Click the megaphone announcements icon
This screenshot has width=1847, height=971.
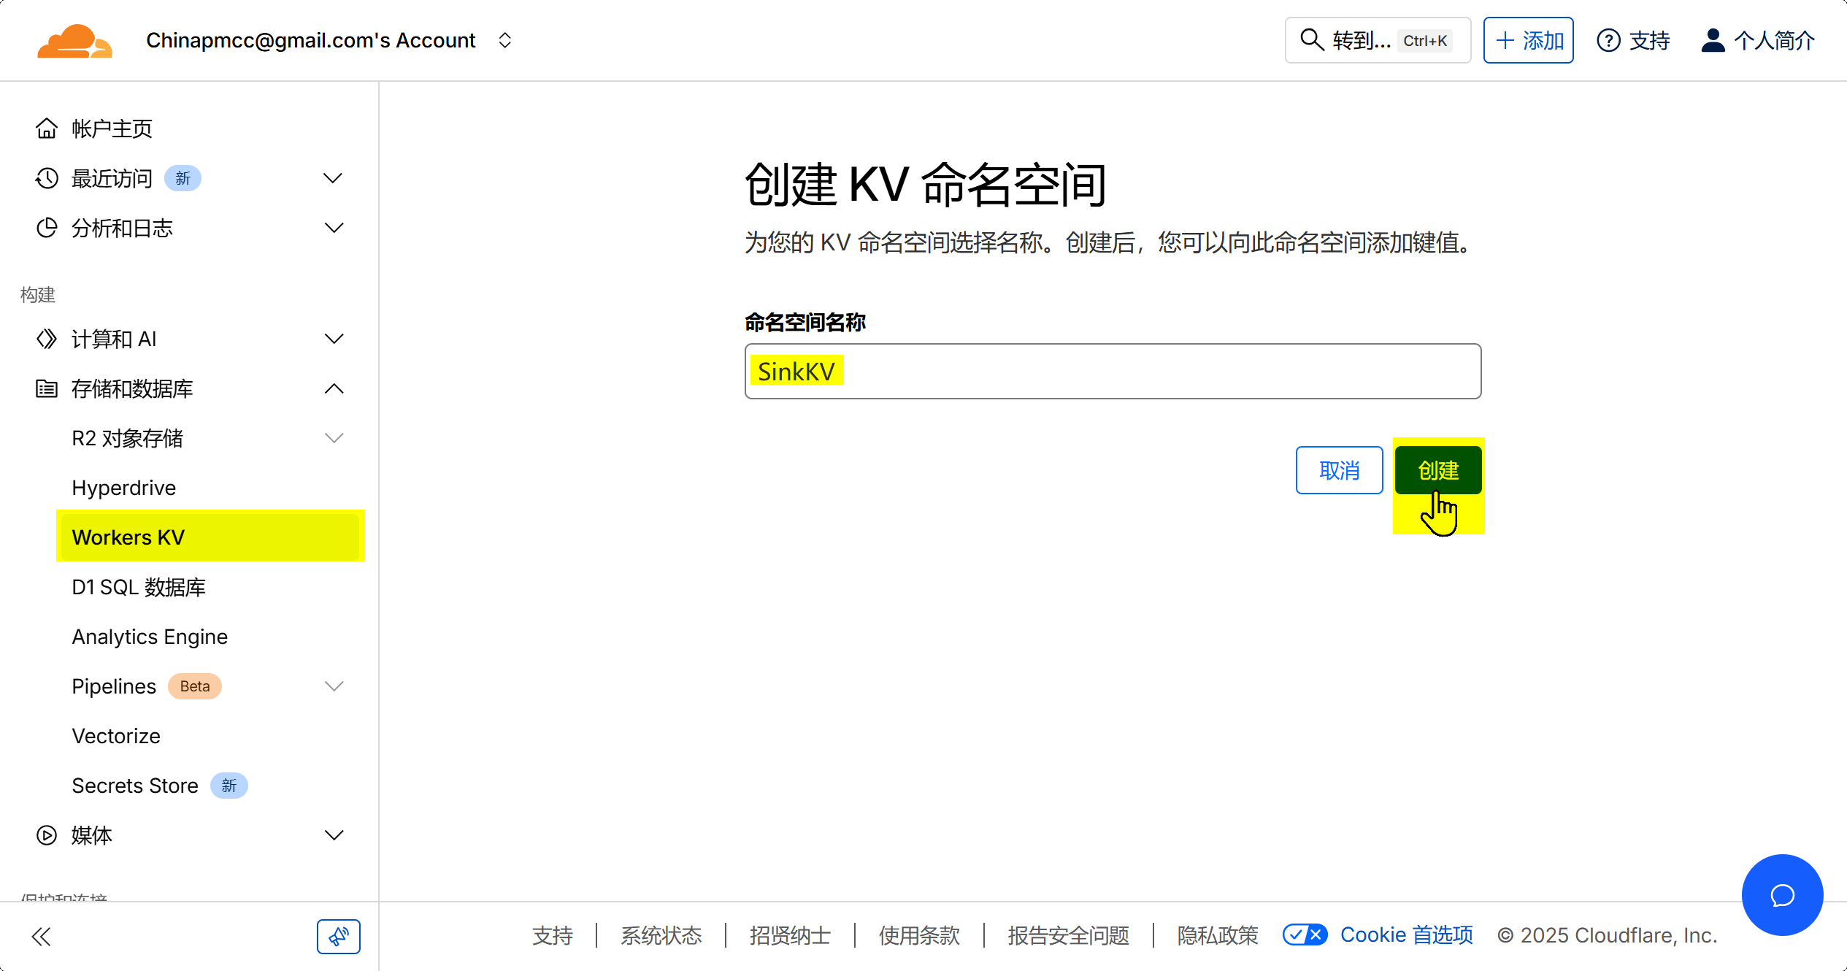(x=338, y=937)
